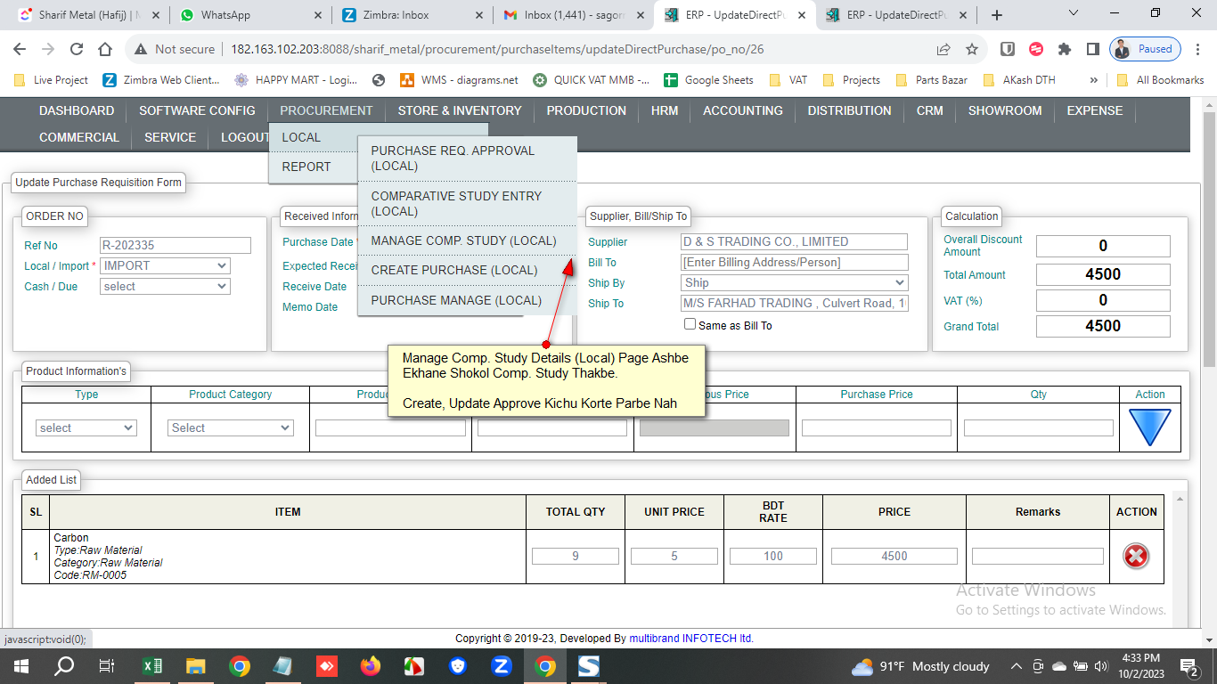Expand the Cash / Due select dropdown
The height and width of the screenshot is (684, 1217).
pos(166,287)
